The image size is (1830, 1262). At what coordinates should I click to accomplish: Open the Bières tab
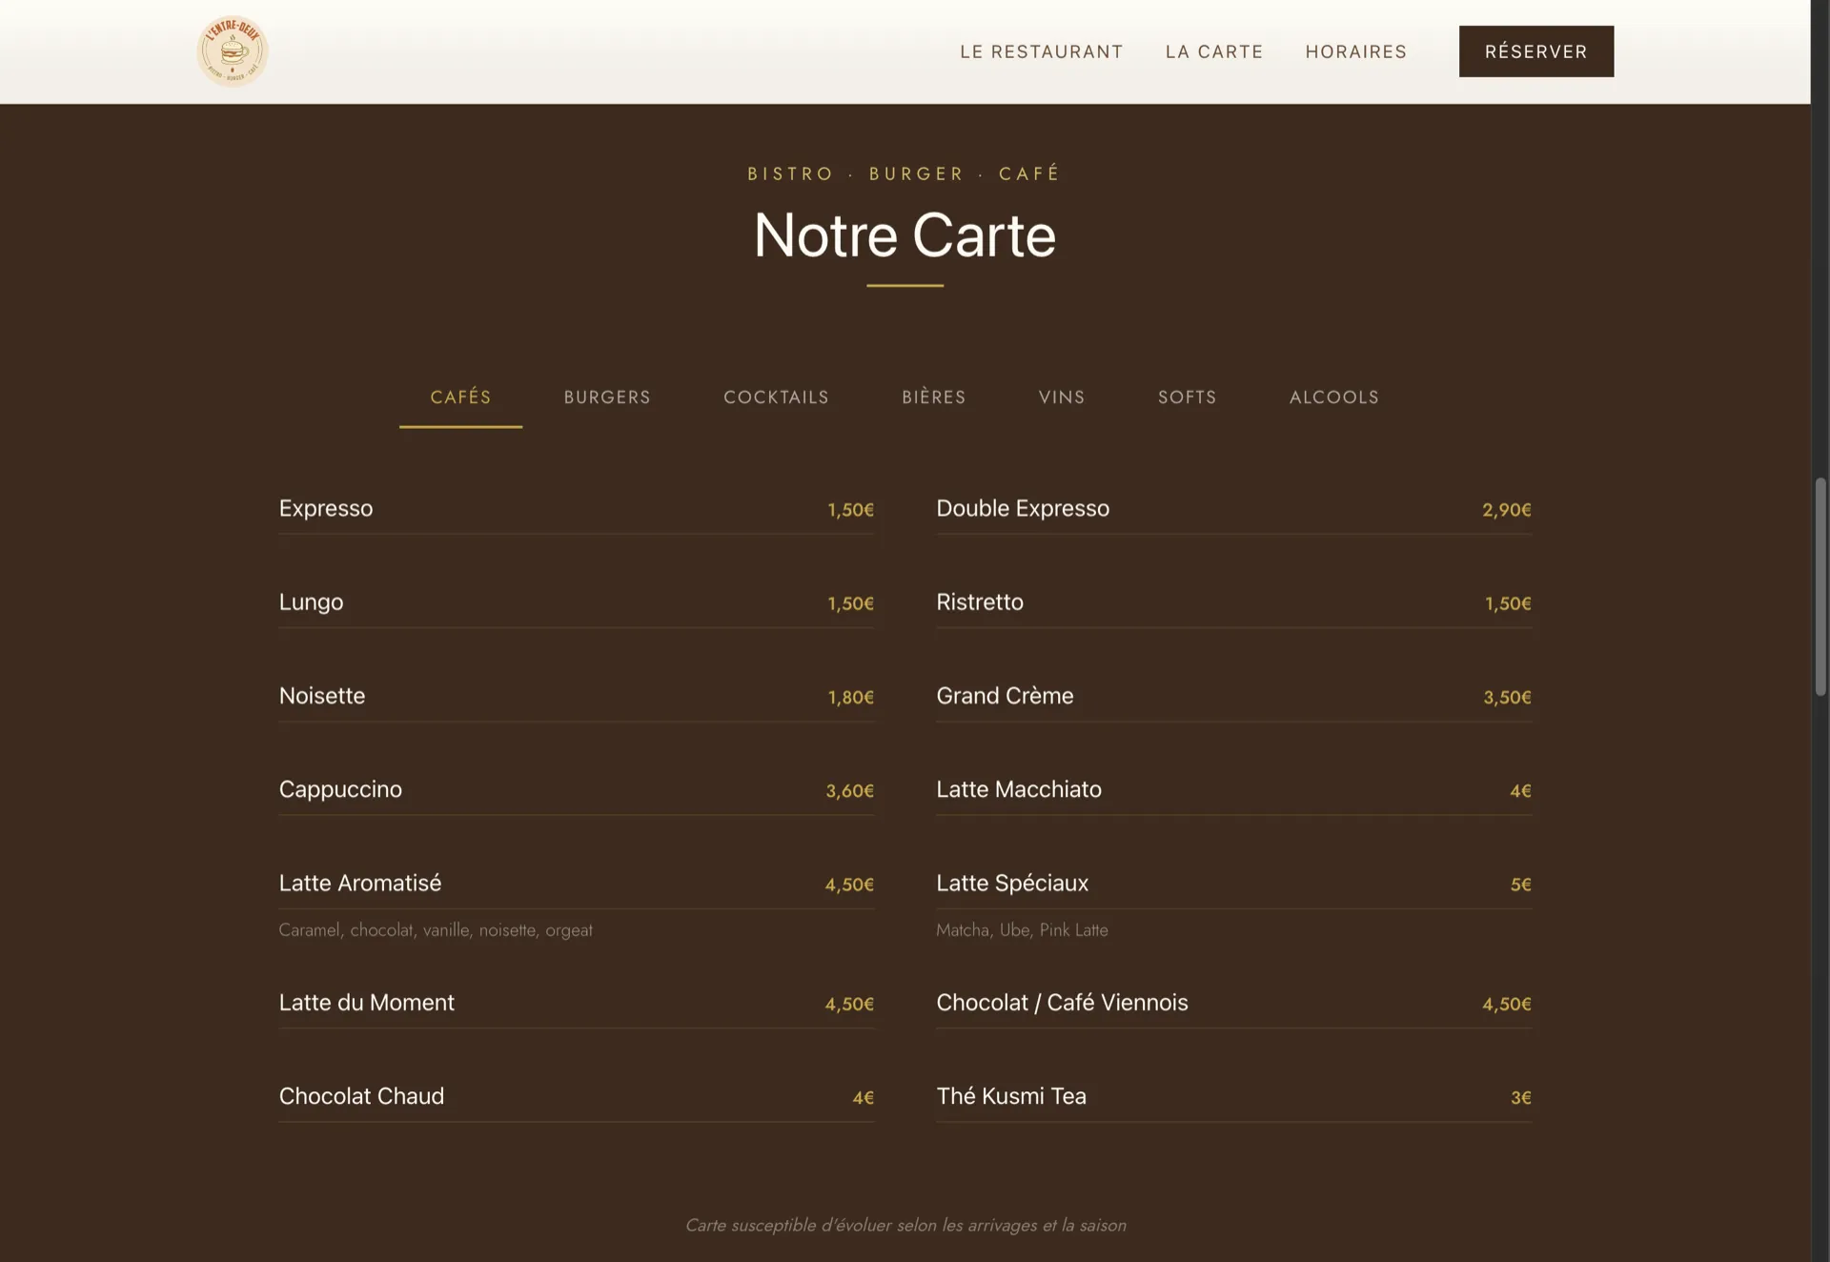pyautogui.click(x=933, y=397)
